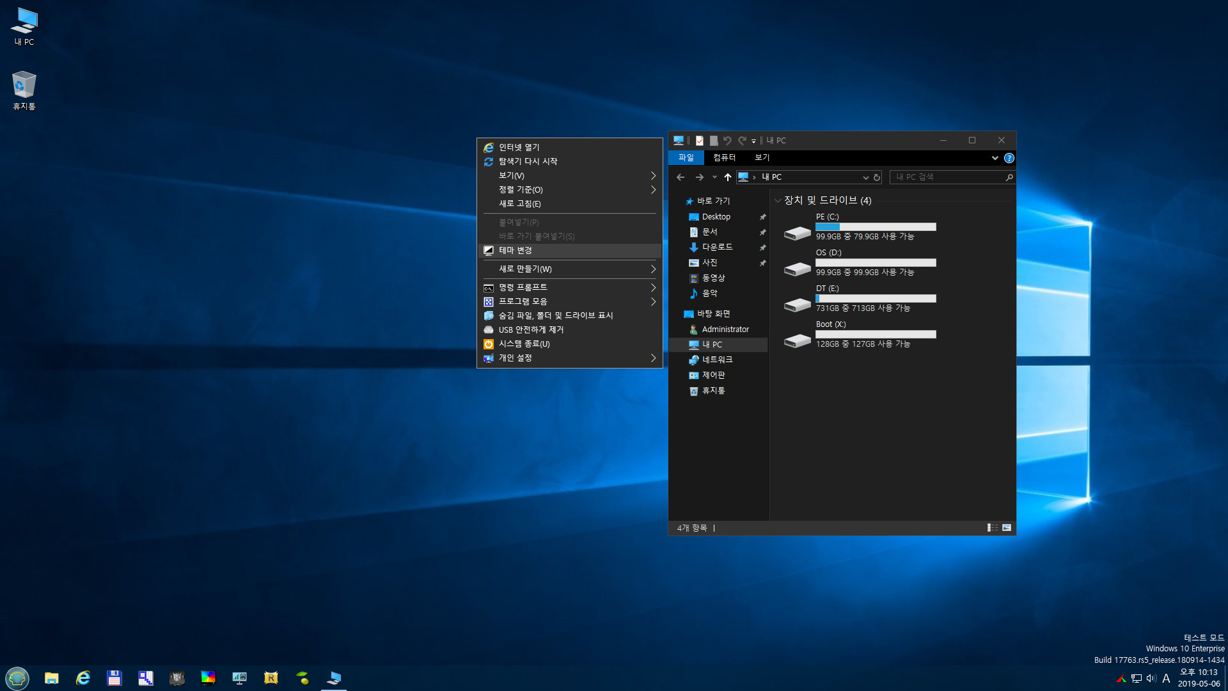Choose 새로 고침(E) from the context menu
Viewport: 1228px width, 691px height.
pos(570,203)
